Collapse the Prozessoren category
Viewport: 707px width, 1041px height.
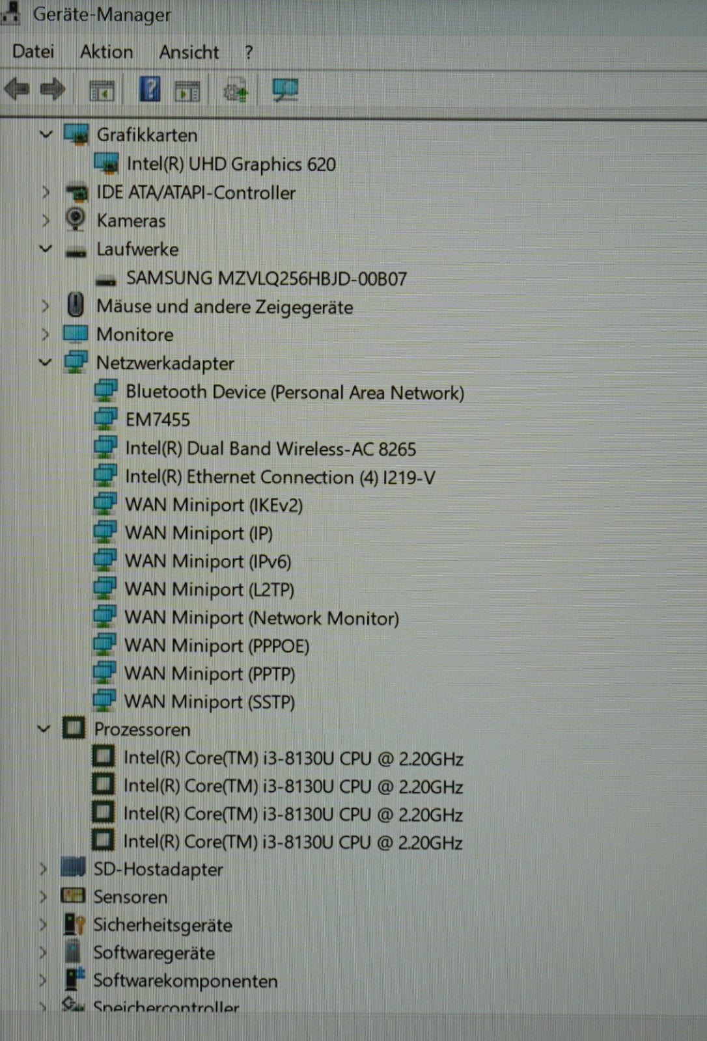pos(44,729)
